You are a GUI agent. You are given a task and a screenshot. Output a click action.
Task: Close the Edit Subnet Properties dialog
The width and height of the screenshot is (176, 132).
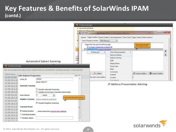point(79,75)
